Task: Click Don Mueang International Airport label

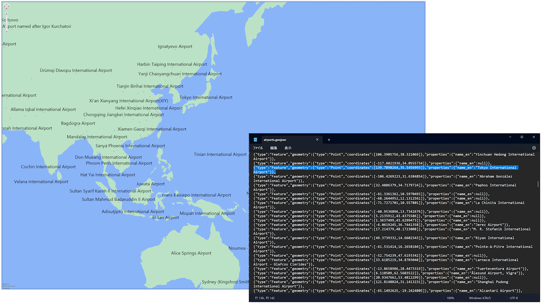Action: coord(109,157)
